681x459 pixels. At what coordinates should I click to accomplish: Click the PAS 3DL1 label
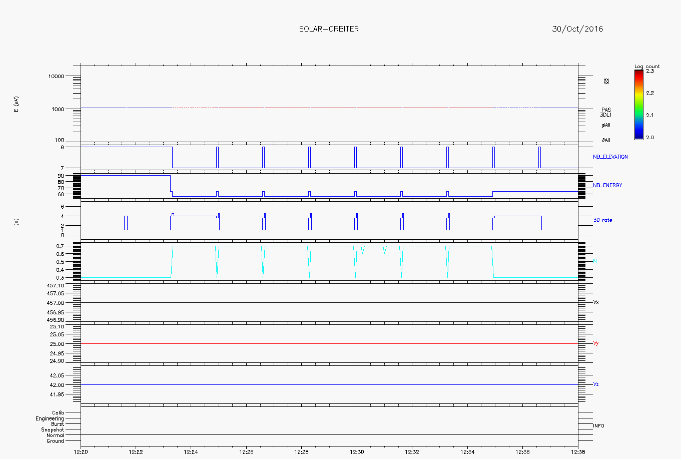tap(606, 112)
